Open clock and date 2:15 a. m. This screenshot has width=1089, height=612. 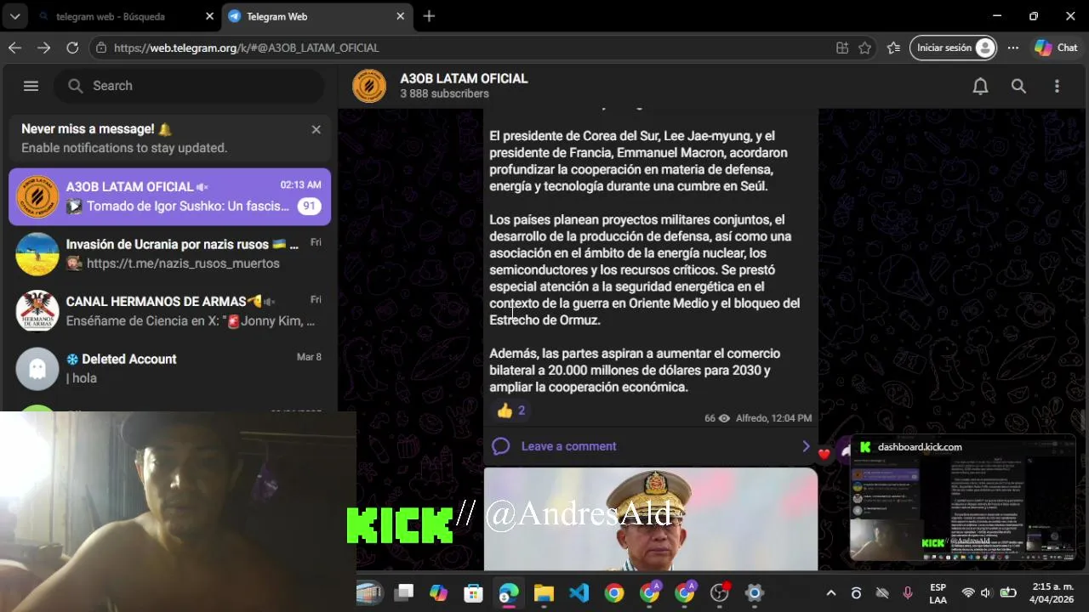(x=1052, y=593)
